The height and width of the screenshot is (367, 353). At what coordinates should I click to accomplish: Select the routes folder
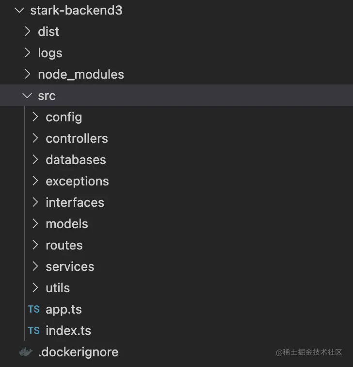64,245
